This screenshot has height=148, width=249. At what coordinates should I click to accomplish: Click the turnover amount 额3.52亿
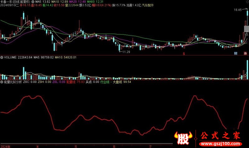85,5
